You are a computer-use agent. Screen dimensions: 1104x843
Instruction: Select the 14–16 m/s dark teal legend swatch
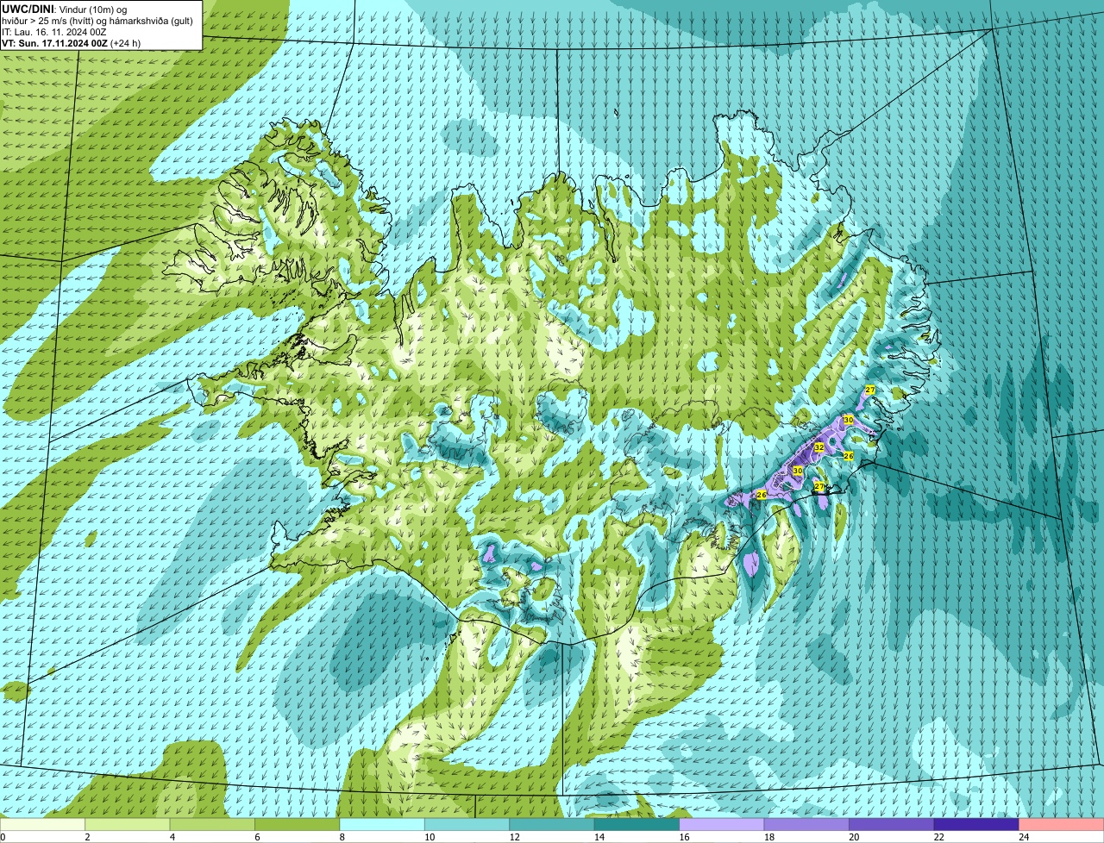pos(637,824)
